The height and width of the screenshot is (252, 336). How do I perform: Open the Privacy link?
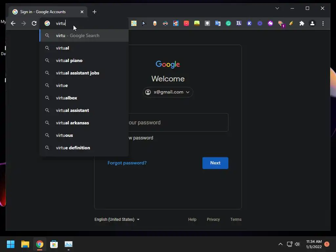pyautogui.click(x=213, y=220)
